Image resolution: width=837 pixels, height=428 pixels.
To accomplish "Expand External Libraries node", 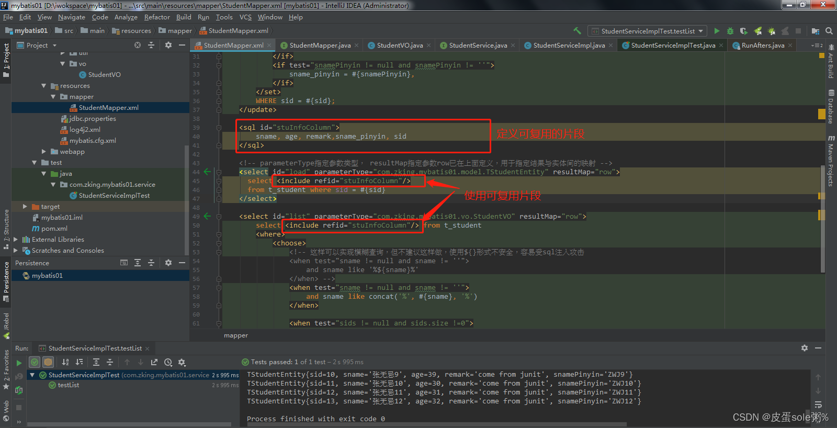I will point(16,240).
